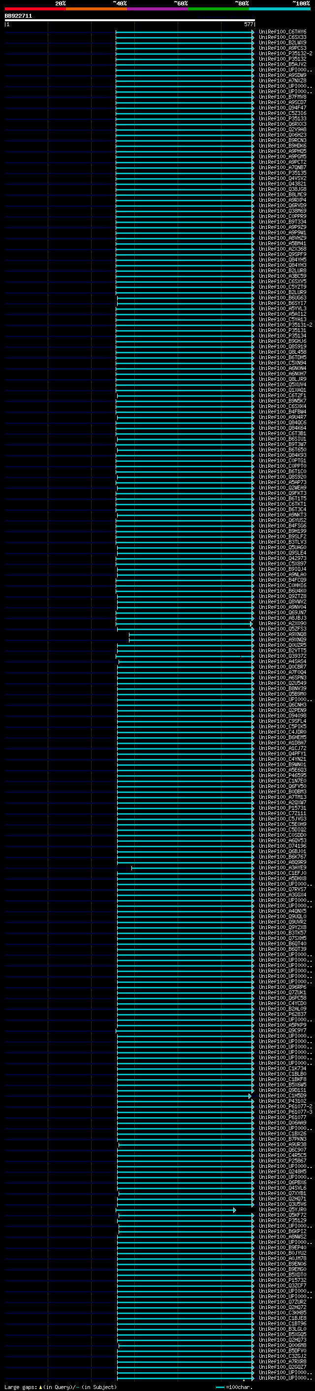Select the UniRef100_B8LMC9 label

coord(282,194)
